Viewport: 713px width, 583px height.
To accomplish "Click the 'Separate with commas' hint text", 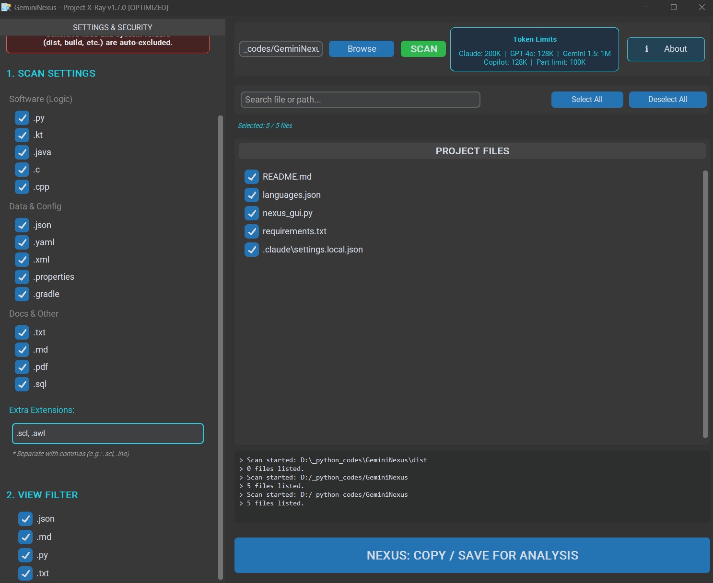I will click(x=71, y=454).
